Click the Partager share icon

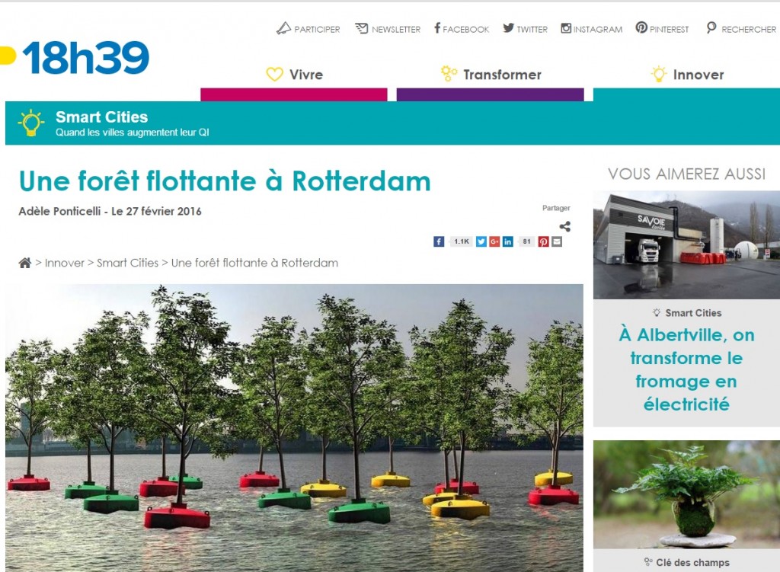[x=565, y=227]
